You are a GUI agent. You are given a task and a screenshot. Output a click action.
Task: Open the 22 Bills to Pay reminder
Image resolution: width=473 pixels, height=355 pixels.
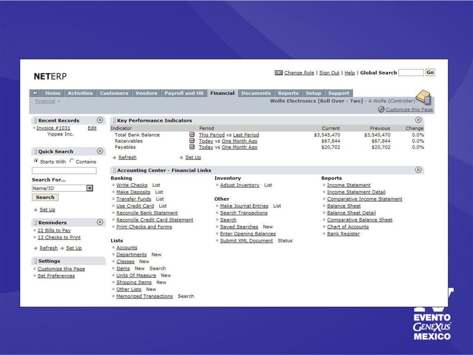(x=54, y=230)
